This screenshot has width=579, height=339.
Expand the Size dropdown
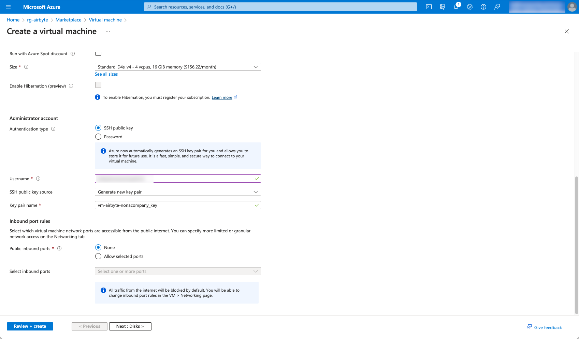click(x=177, y=67)
